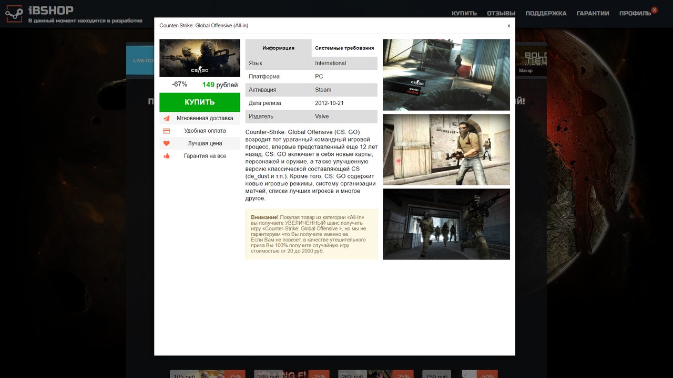Image resolution: width=673 pixels, height=378 pixels.
Task: Click the paper plane instant delivery icon
Action: tap(167, 118)
